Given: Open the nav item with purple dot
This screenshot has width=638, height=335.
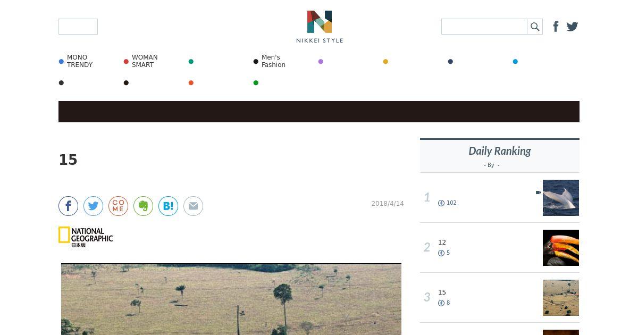Looking at the screenshot, I should (x=321, y=62).
